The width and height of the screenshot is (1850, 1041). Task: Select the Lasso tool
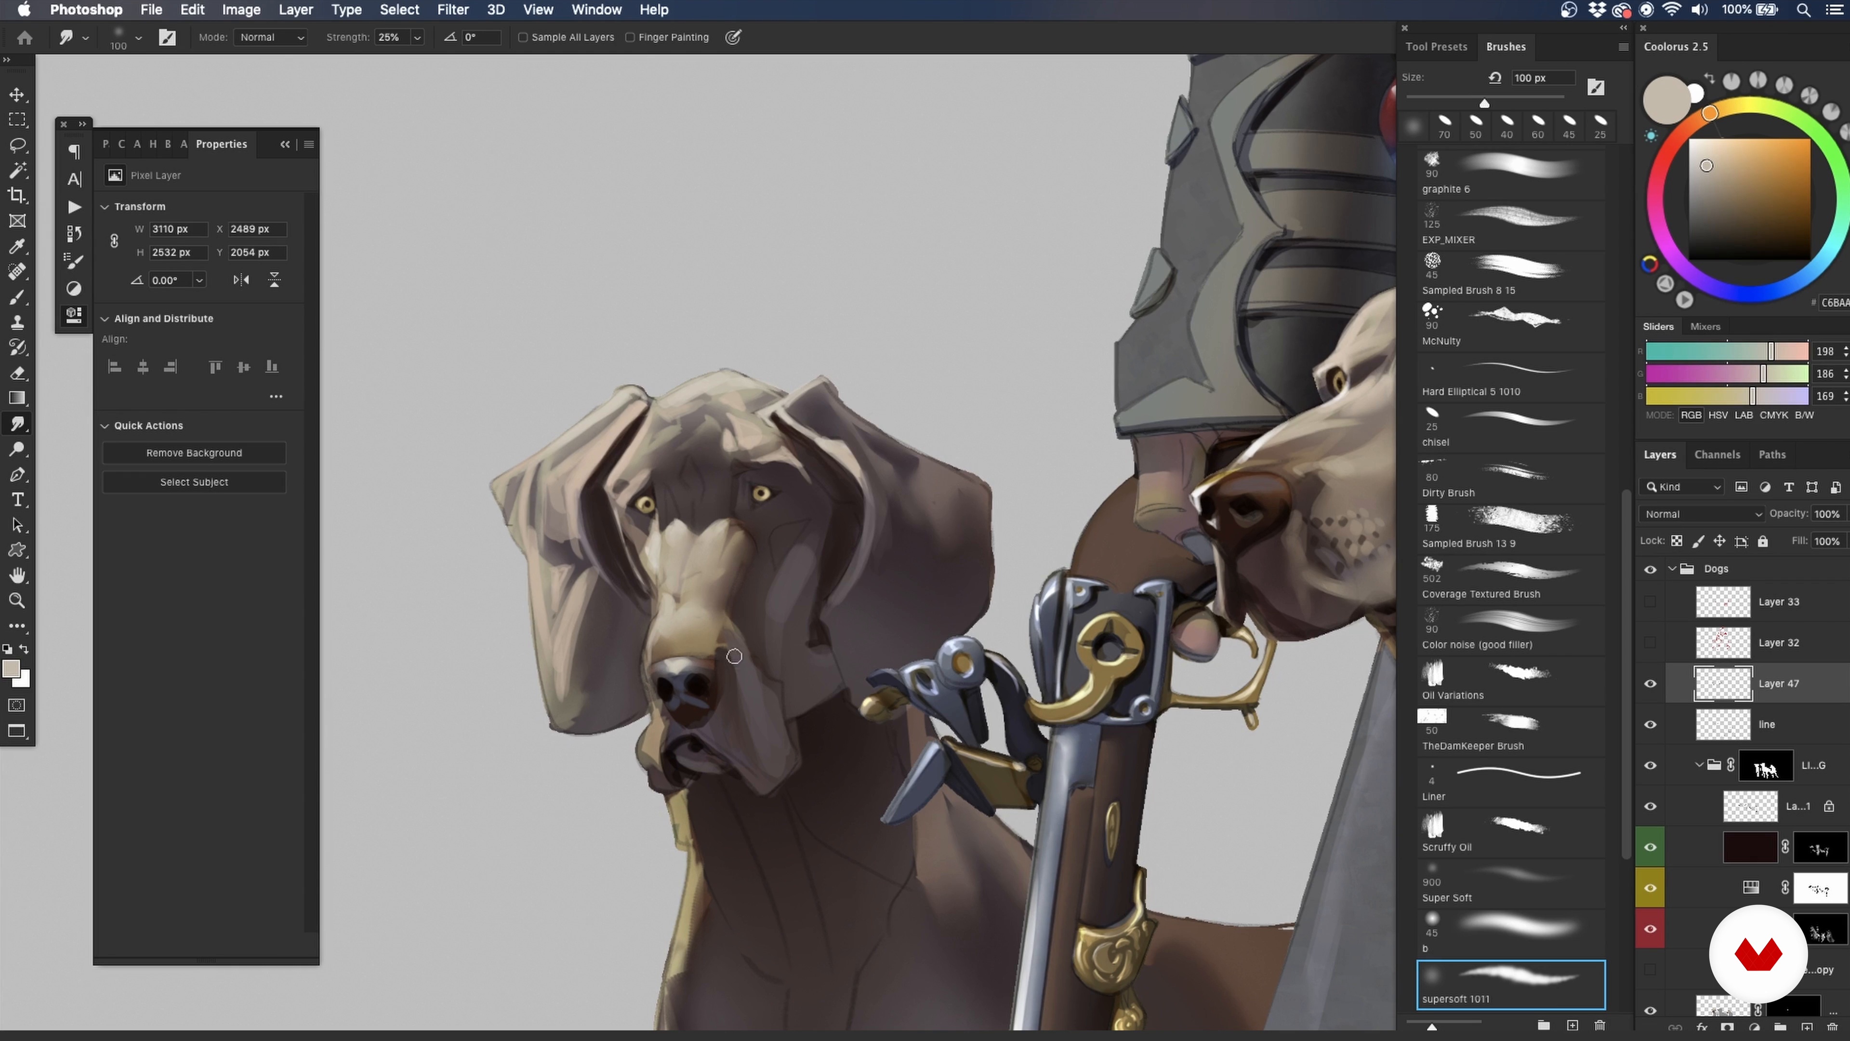tap(17, 145)
